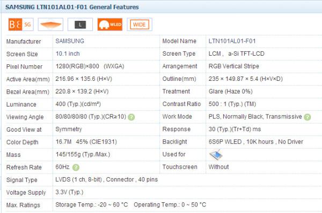The image size is (322, 213).
Task: Click the 'Model Name' row label
Action: click(x=179, y=41)
